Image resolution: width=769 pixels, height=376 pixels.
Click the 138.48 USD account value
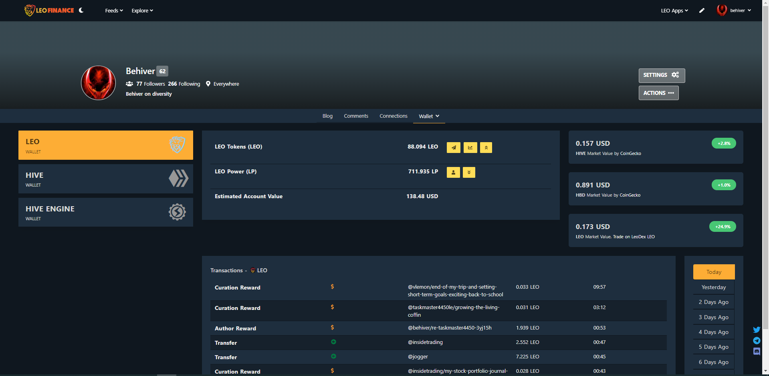coord(422,197)
